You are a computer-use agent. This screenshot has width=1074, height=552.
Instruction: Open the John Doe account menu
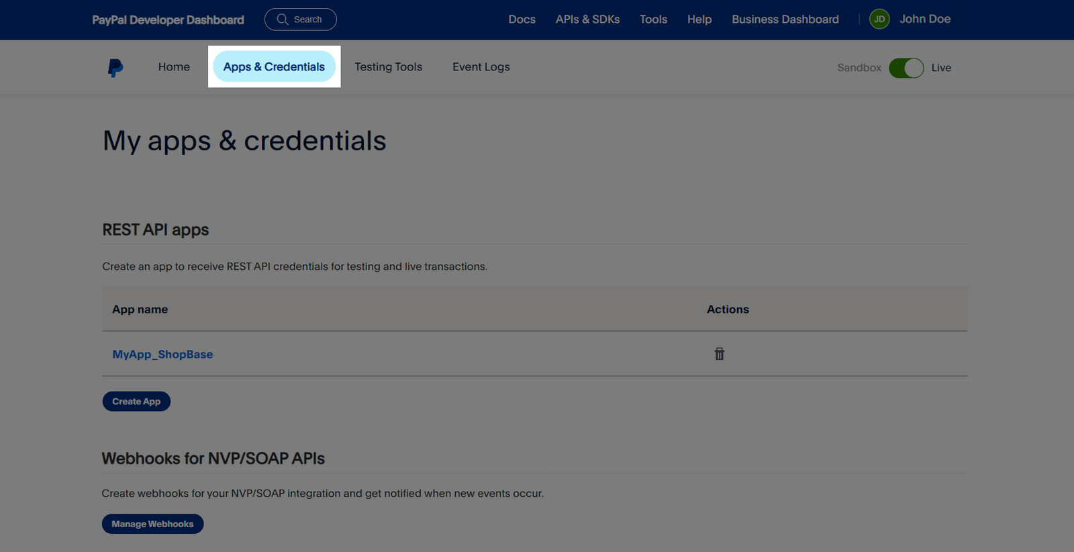point(924,19)
